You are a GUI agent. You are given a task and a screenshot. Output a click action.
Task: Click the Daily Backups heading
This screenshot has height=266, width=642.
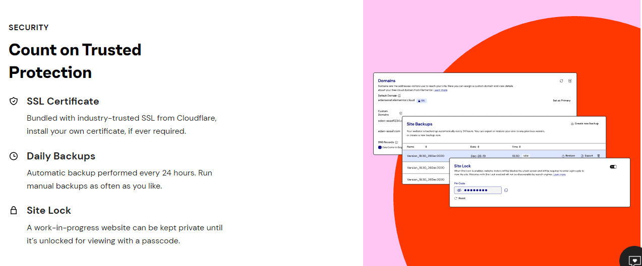pos(61,156)
